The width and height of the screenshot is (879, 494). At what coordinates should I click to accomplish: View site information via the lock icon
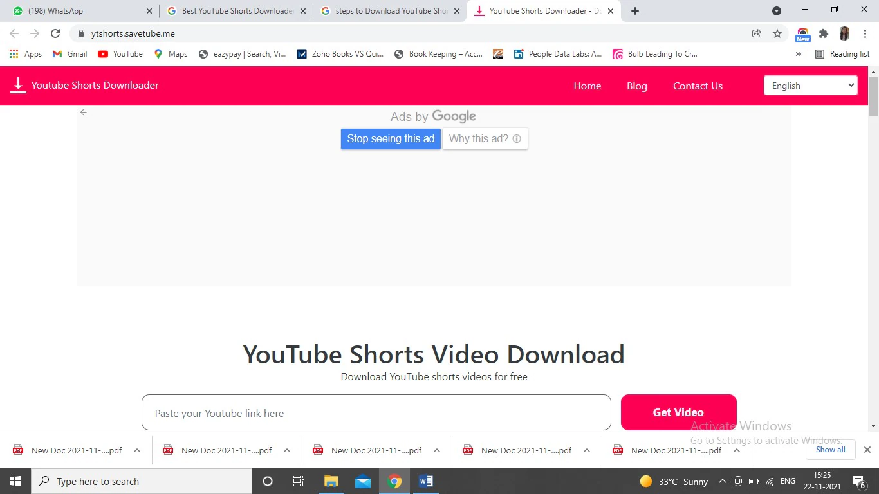(80, 33)
